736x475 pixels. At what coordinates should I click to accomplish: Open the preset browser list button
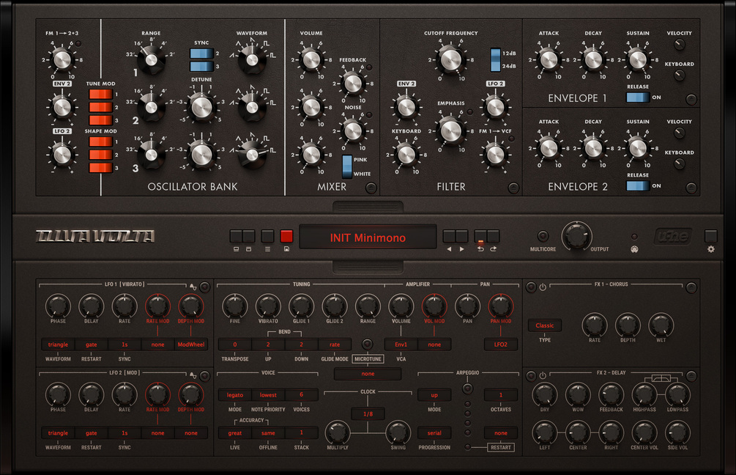(267, 236)
